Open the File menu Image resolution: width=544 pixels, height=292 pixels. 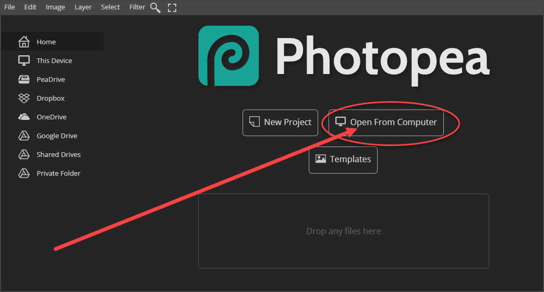9,7
